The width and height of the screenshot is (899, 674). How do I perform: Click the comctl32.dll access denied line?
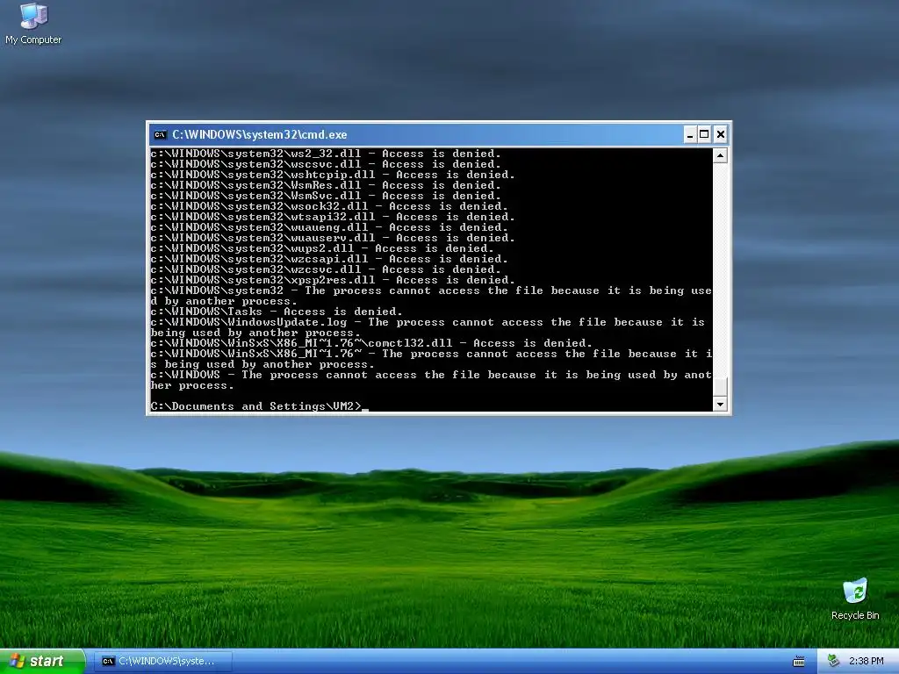pos(371,343)
